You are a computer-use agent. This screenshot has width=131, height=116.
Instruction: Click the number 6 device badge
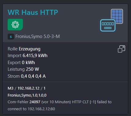(x=11, y=37)
